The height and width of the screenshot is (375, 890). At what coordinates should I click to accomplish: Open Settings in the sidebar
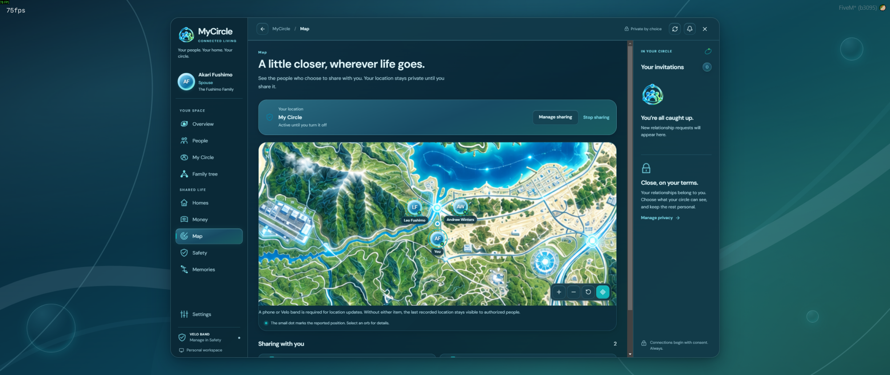(209, 314)
